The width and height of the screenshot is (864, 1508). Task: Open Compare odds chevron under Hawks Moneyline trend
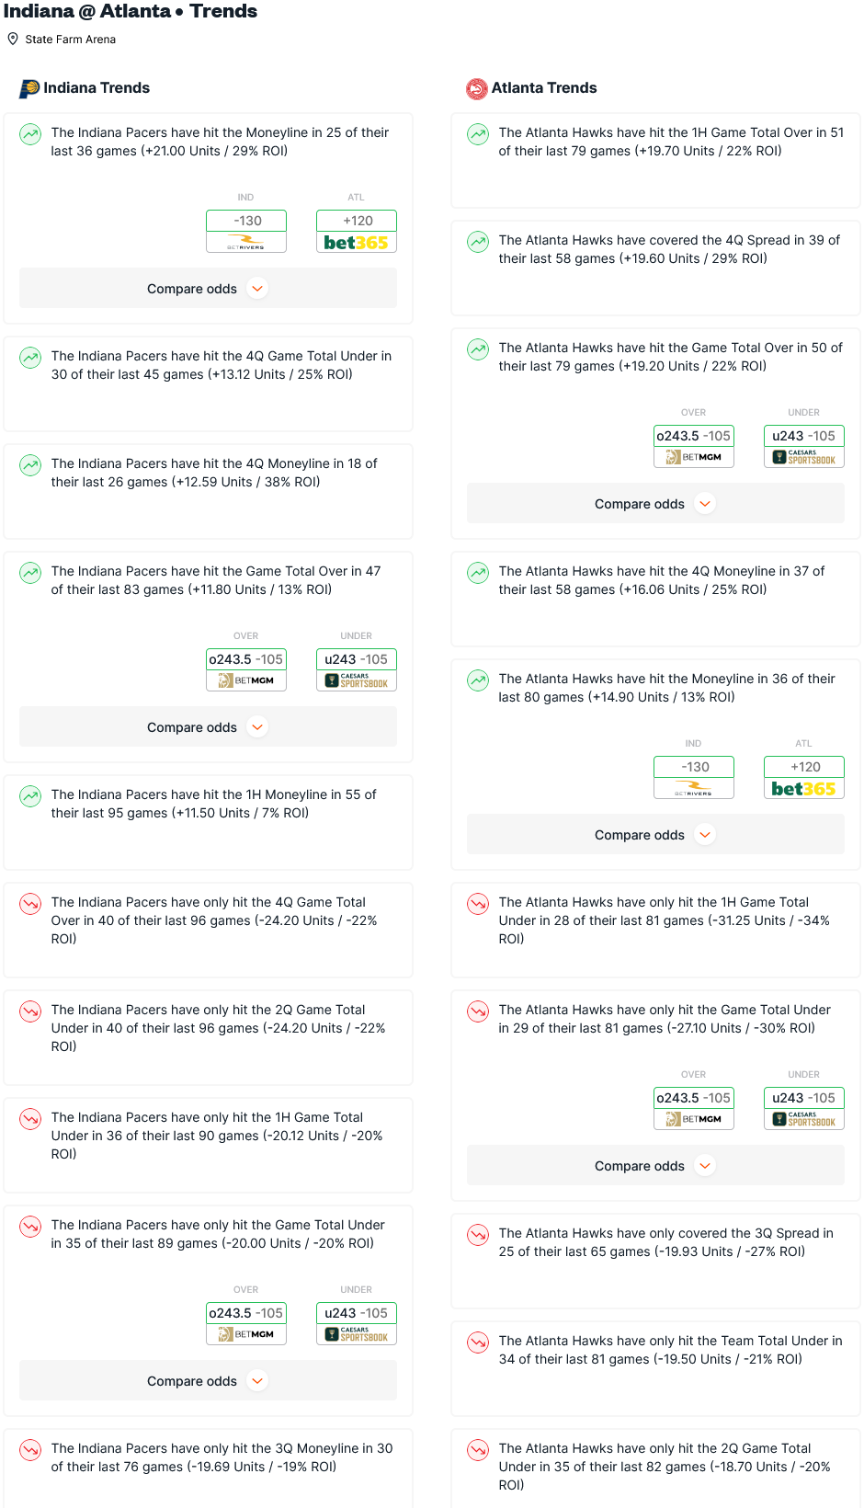pyautogui.click(x=705, y=835)
